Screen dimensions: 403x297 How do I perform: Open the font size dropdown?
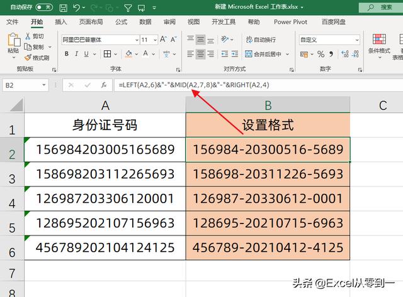pyautogui.click(x=155, y=40)
